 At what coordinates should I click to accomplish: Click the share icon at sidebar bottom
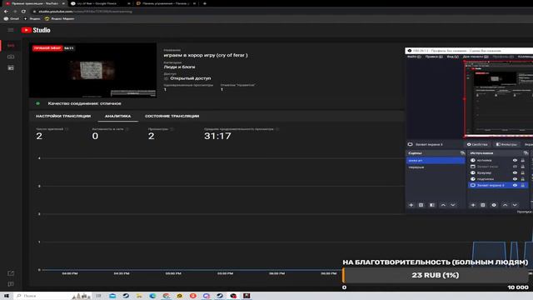tap(11, 273)
